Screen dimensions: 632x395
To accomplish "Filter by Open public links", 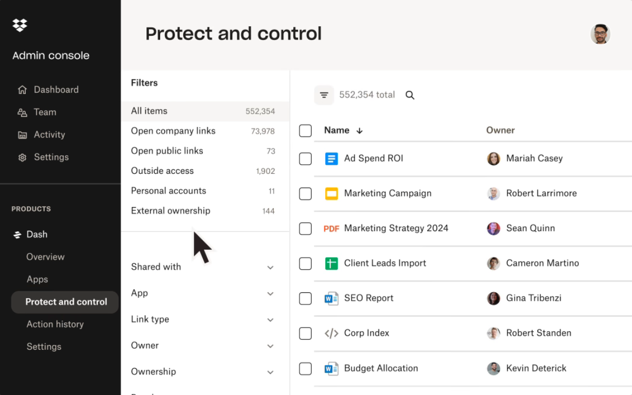I will 167,151.
